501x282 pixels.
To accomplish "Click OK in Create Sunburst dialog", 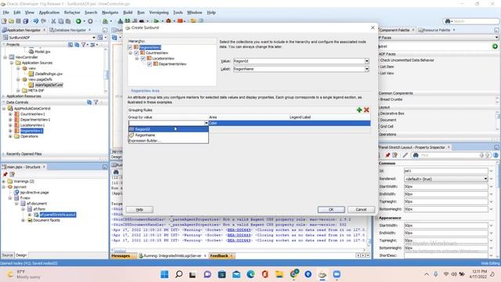I will pos(331,209).
